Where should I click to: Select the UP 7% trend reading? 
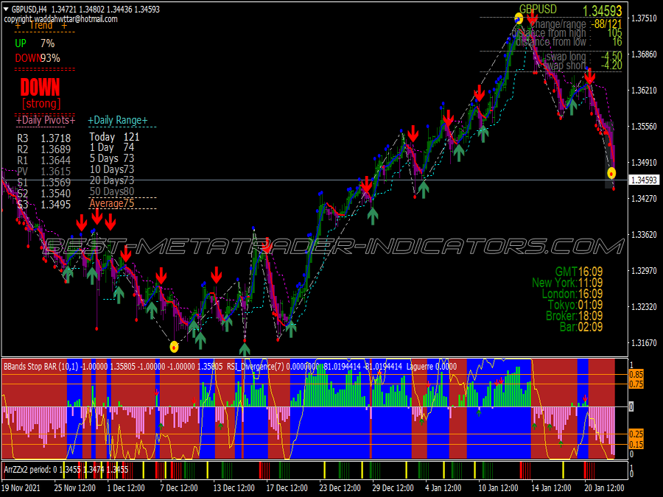tap(35, 43)
